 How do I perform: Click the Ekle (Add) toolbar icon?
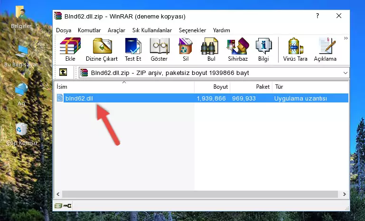[x=70, y=49]
